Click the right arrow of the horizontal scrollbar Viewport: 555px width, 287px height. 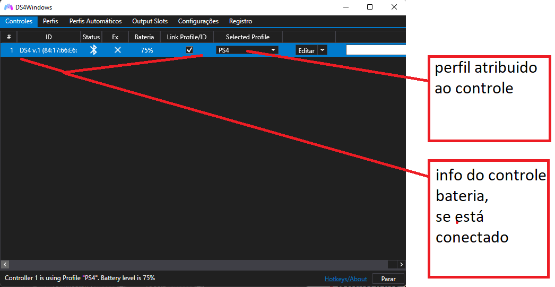pyautogui.click(x=401, y=264)
